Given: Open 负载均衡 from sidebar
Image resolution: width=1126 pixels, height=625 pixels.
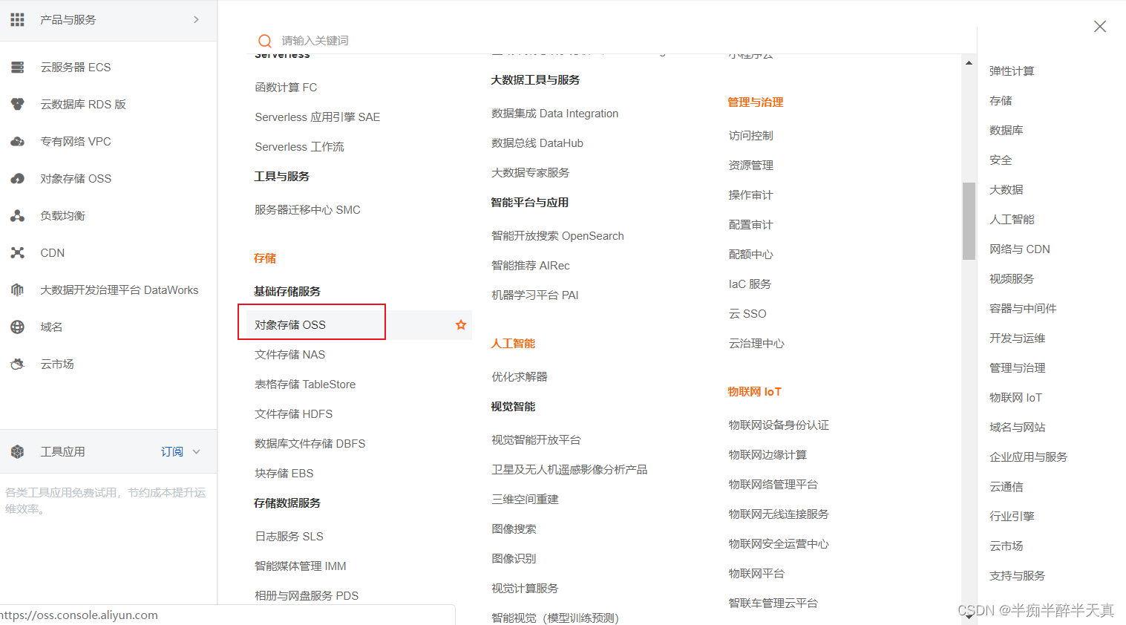Looking at the screenshot, I should 63,215.
